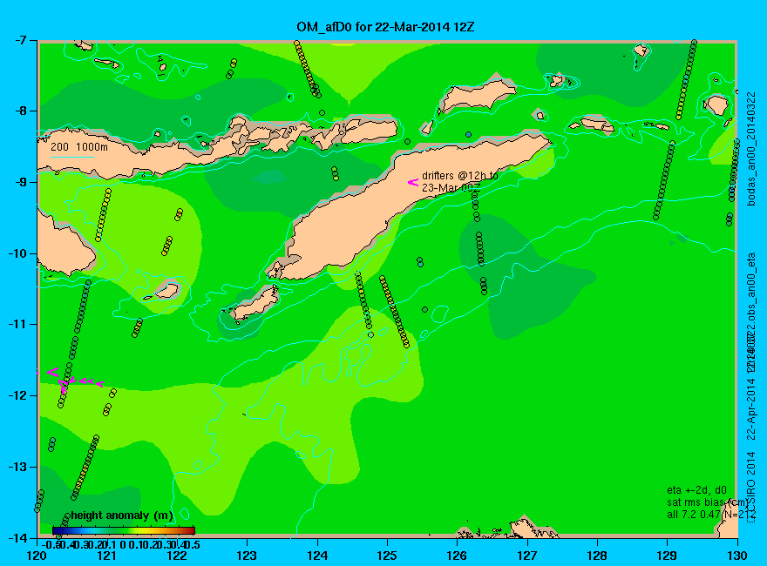Click y-axis latitude label -11
767x566 pixels.
17,325
